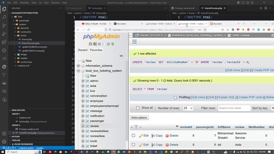The width and height of the screenshot is (274, 154).
Task: Click VS Code run file play icon
Action: 261,8
